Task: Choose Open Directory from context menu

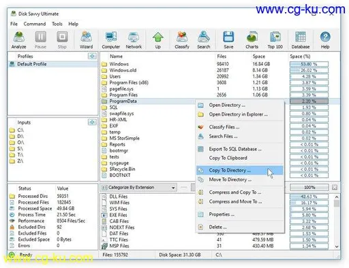Action: [x=240, y=105]
